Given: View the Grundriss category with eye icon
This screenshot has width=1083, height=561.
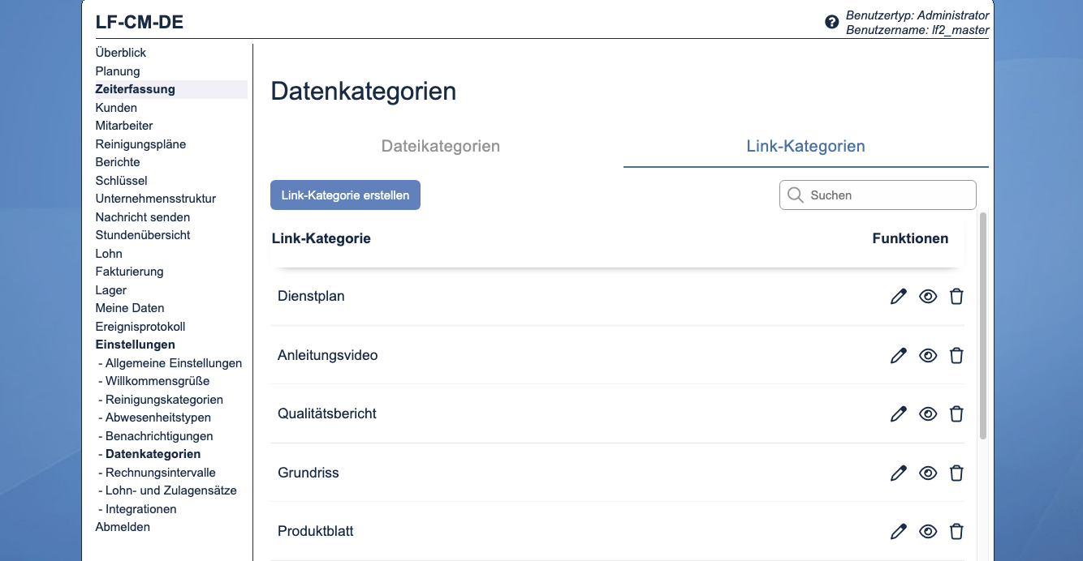Looking at the screenshot, I should coord(928,473).
